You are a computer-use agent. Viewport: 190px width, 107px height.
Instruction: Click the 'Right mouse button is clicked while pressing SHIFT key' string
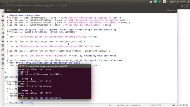[55, 46]
